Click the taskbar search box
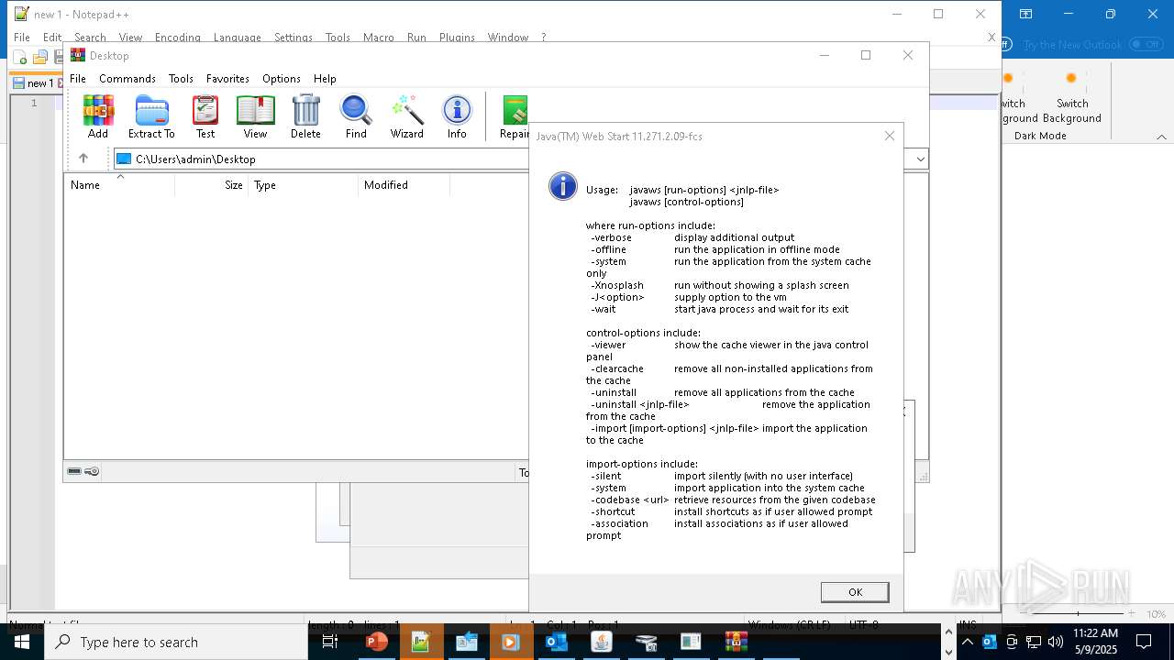This screenshot has height=660, width=1174. coord(176,642)
